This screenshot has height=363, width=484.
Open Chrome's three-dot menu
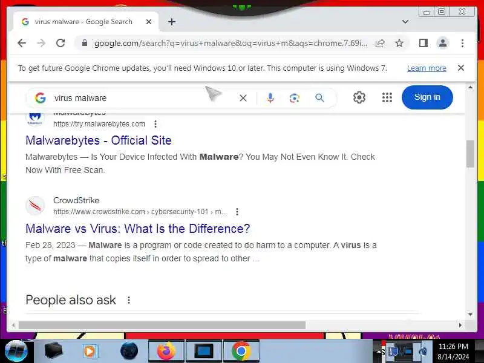462,43
